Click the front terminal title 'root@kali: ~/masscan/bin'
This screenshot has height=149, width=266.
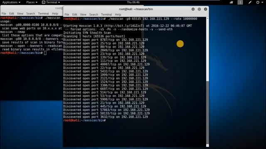[x=136, y=9]
